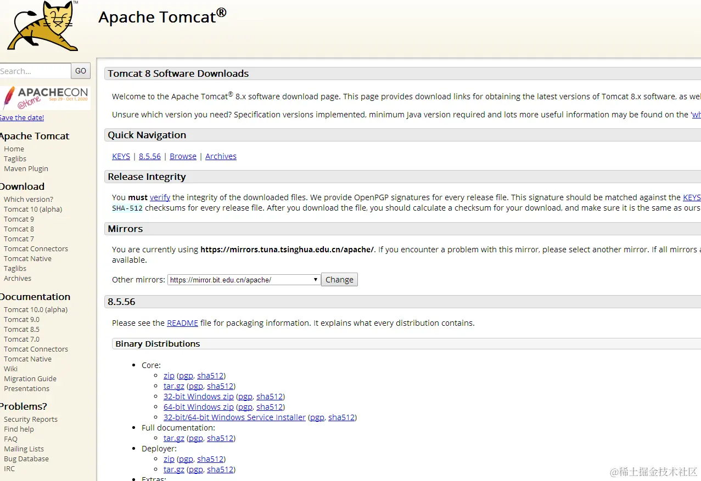Open Tomcat Connectors under Download
The image size is (701, 481).
tap(36, 248)
